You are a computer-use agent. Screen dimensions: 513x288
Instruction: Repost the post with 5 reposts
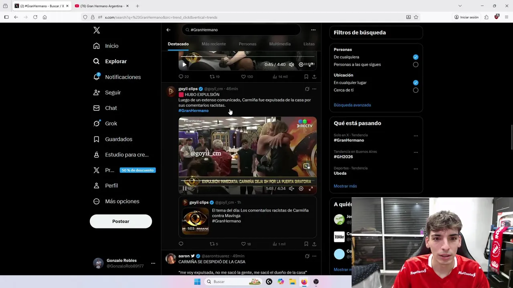coord(214,244)
